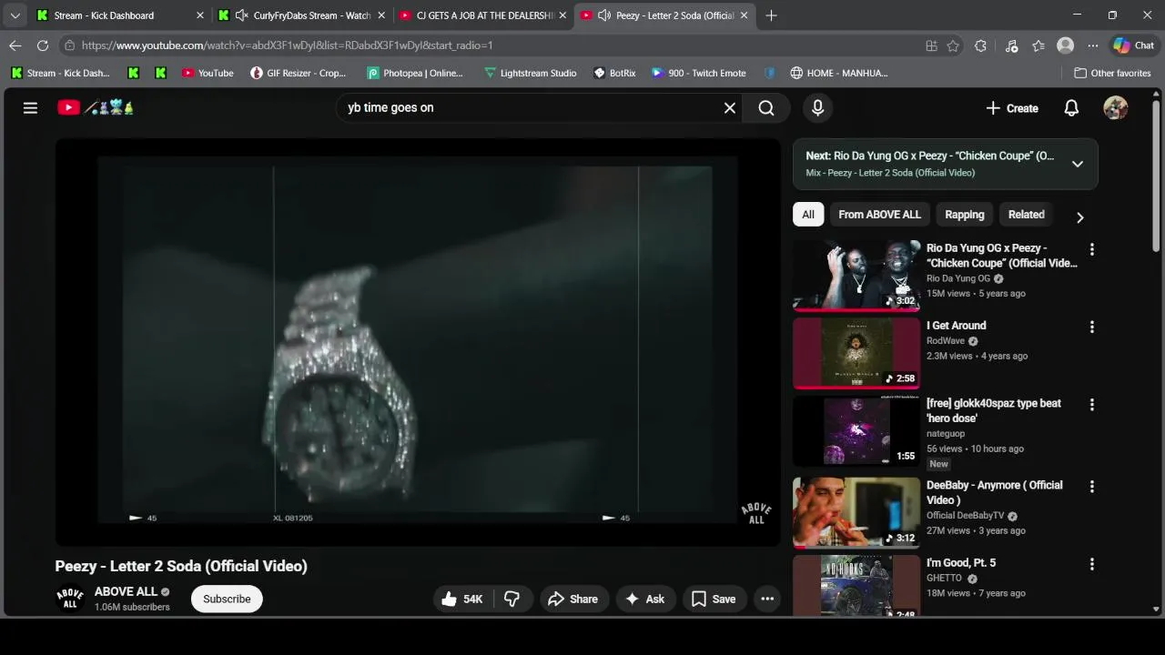Open the tab search dropdown
Viewport: 1165px width, 655px height.
[15, 15]
